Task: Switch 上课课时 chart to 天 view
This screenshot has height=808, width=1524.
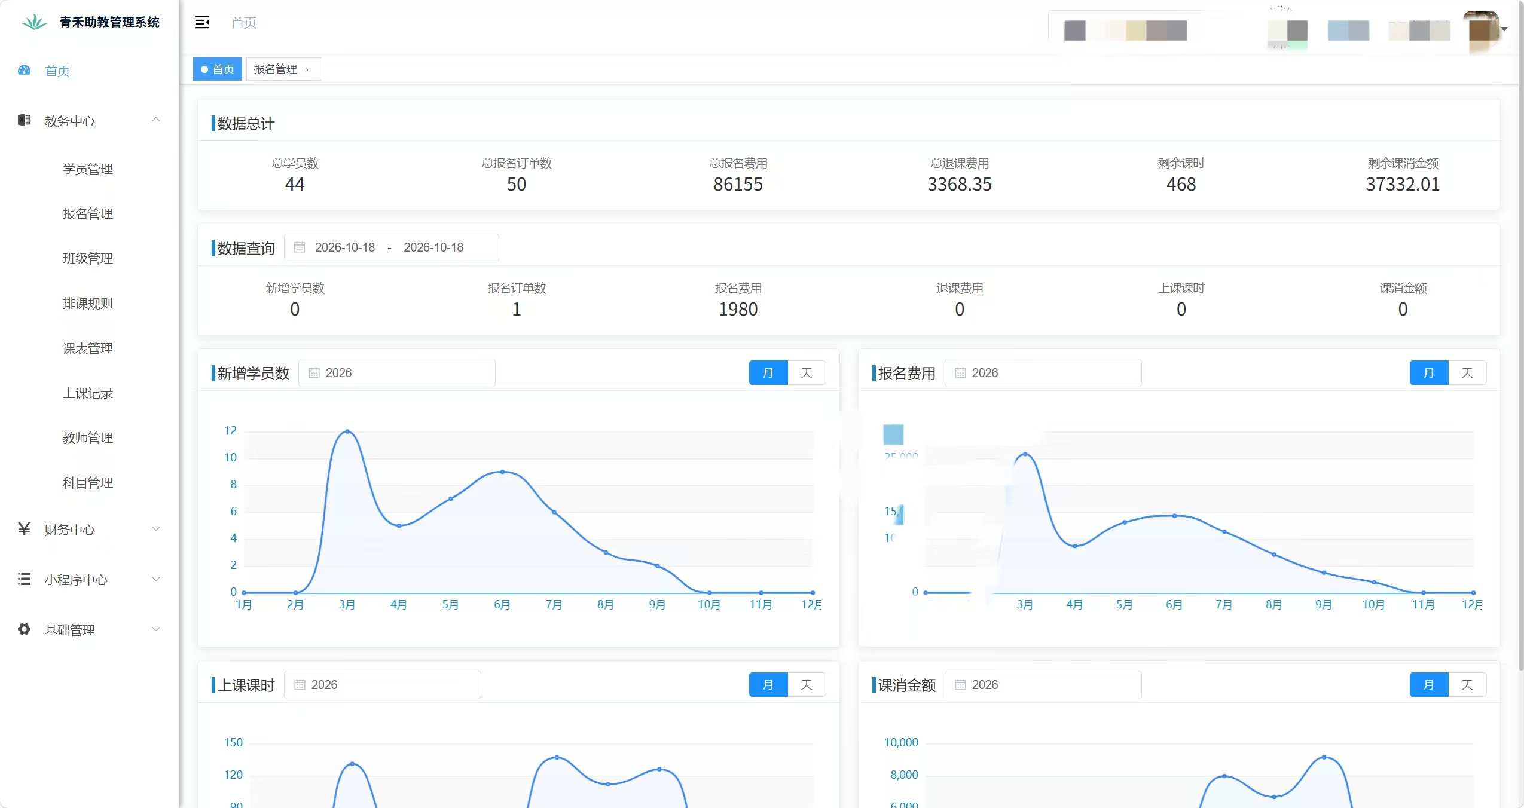Action: 807,685
